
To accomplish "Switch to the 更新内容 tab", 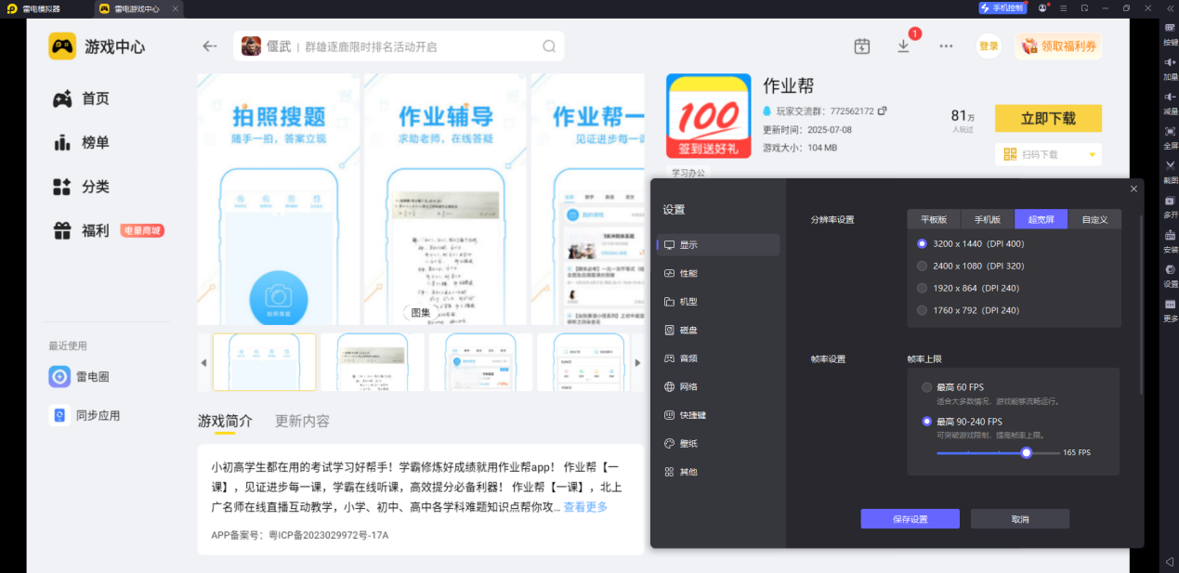I will [x=302, y=421].
